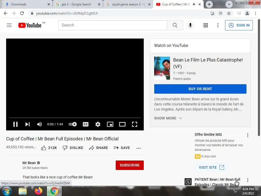Launch Firefox from taskbar
Screen dimensions: 261x196
pyautogui.click(x=38, y=191)
